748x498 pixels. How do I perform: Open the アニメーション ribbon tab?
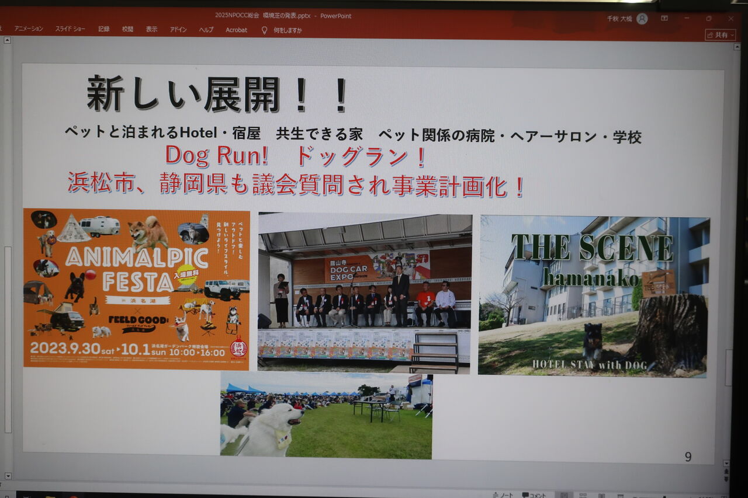pos(29,29)
